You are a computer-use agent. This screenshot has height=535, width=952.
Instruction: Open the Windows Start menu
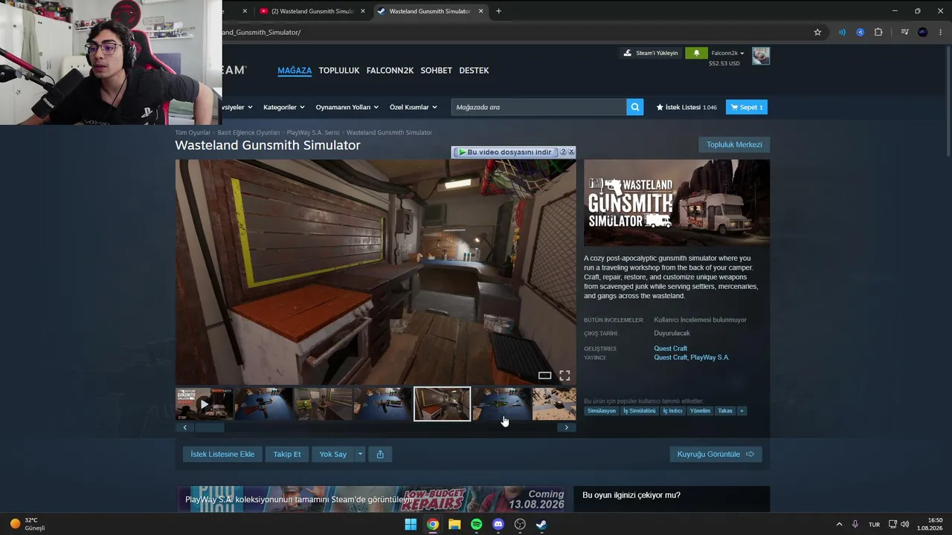click(x=411, y=524)
